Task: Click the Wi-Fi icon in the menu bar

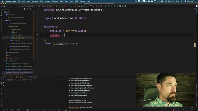Action: pos(155,1)
